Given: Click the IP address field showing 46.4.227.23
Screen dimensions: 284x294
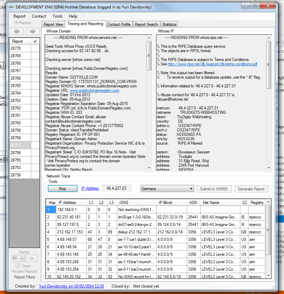Looking at the screenshot, I should coord(117,188).
